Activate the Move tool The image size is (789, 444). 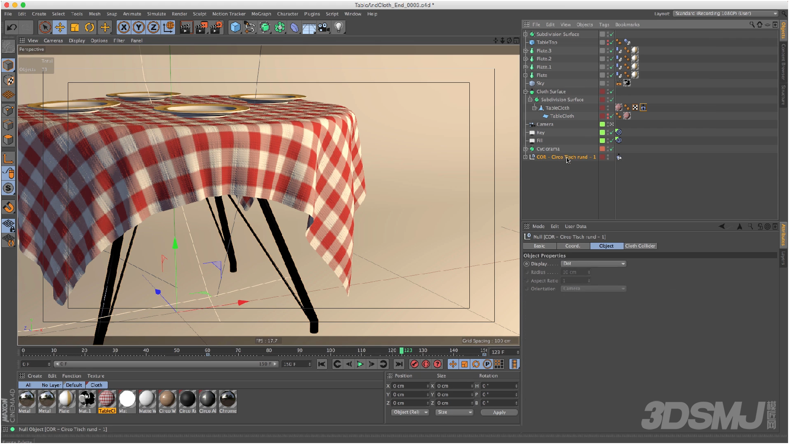pyautogui.click(x=60, y=27)
